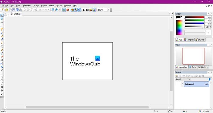Open the 100% zoom level dropdown
The width and height of the screenshot is (213, 113).
pos(108,10)
